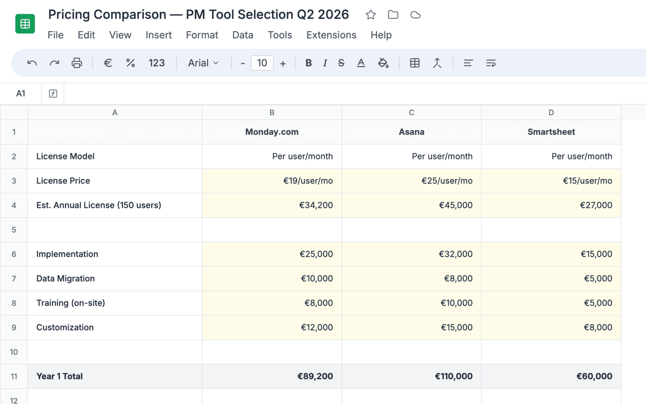Open text wrapping options

tap(491, 63)
